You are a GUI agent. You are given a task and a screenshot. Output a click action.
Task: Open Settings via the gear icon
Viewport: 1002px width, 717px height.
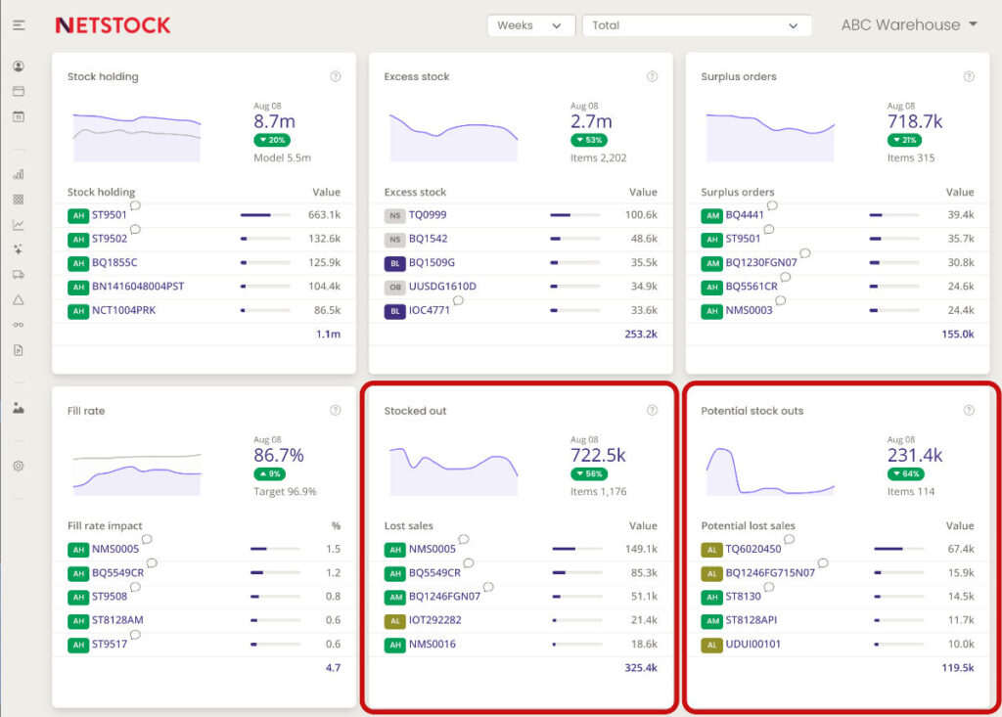pyautogui.click(x=17, y=467)
